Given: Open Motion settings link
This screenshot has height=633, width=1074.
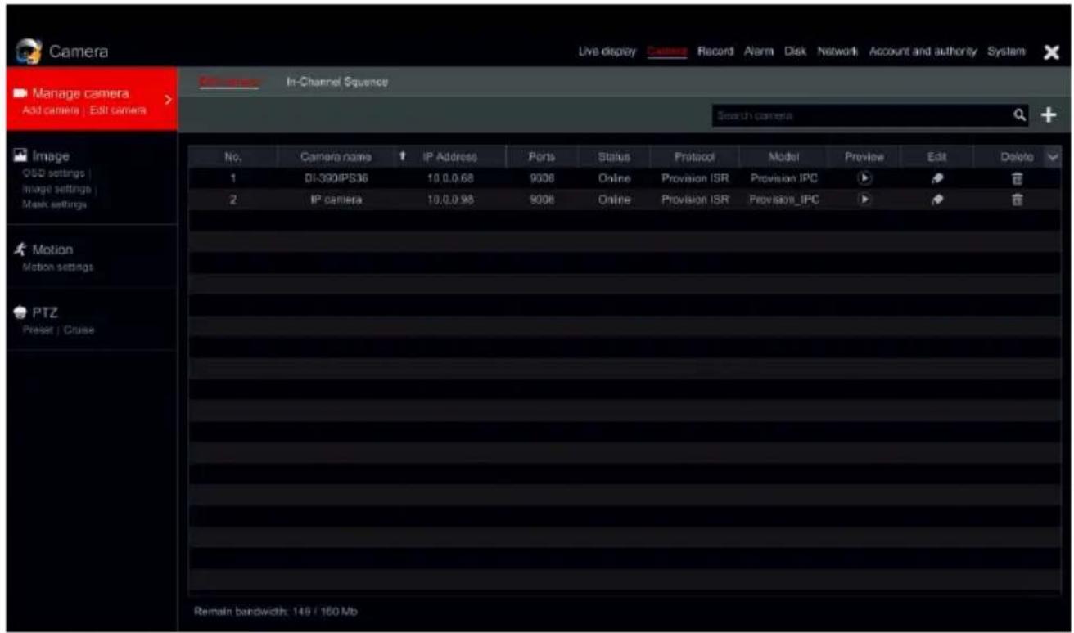Looking at the screenshot, I should tap(57, 267).
